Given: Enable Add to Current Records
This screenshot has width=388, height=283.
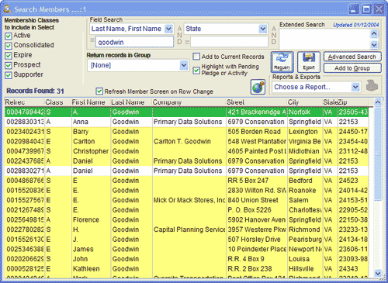Looking at the screenshot, I should (x=196, y=57).
